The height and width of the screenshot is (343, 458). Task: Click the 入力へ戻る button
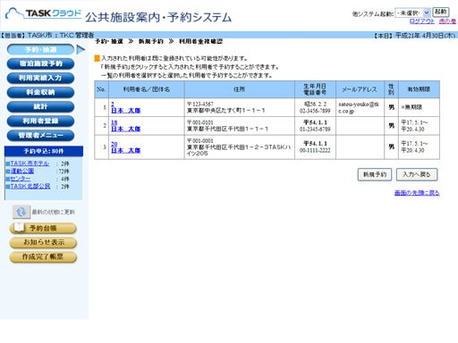tap(417, 174)
